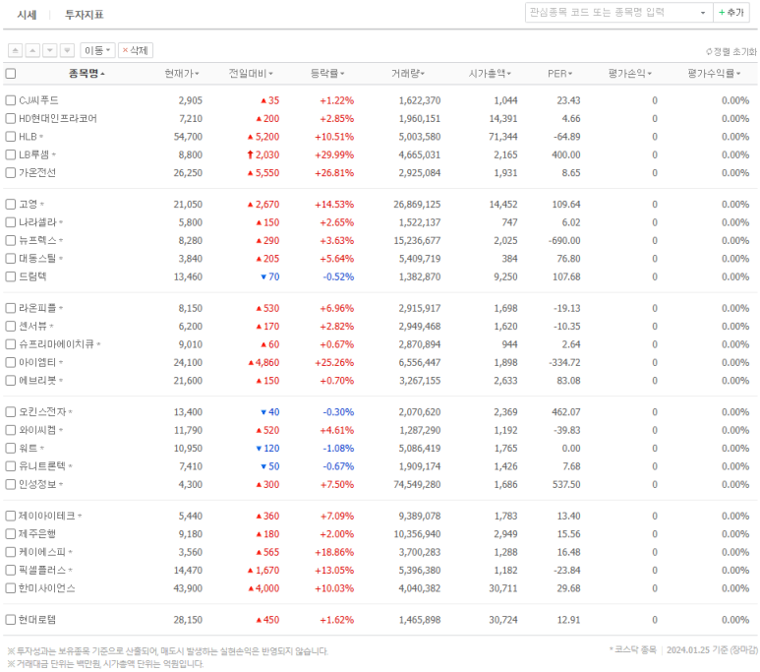Screen dimensions: 760x672
Task: Click the +29.99% value for LB루셈
Action: click(x=334, y=154)
